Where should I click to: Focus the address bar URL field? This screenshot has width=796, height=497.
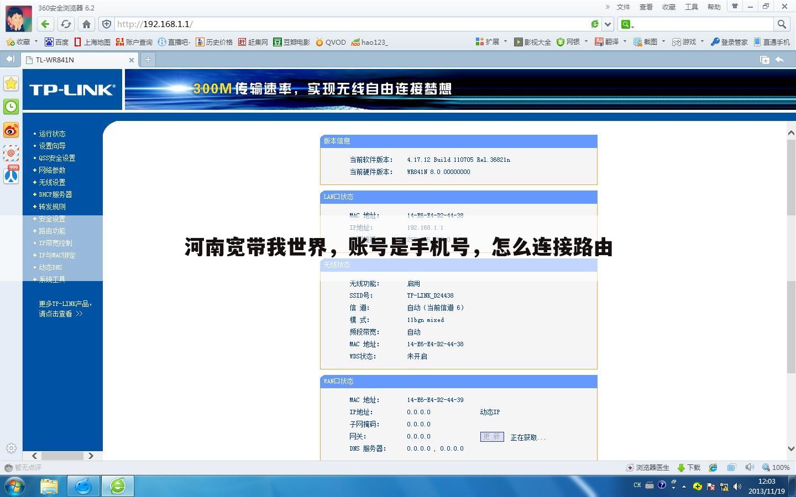[351, 24]
